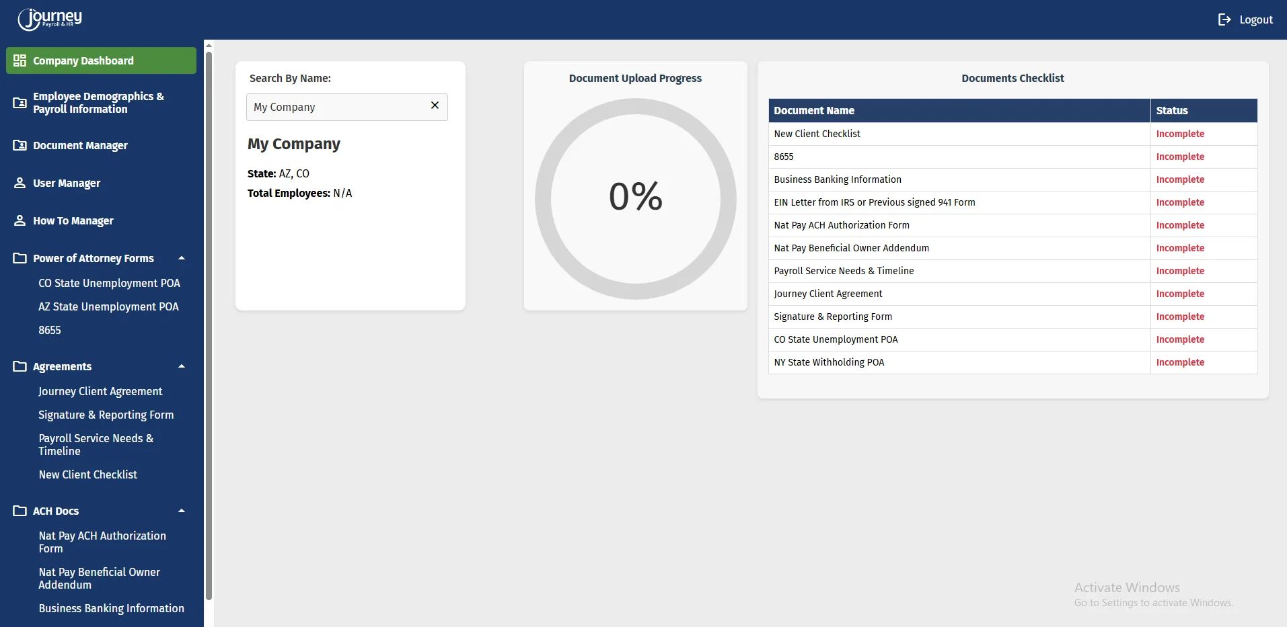The image size is (1287, 627).
Task: Click the How To Manager person icon
Action: 20,220
